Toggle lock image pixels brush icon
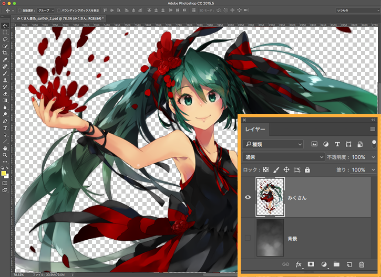Viewport: 381px width, 277px height. click(276, 169)
